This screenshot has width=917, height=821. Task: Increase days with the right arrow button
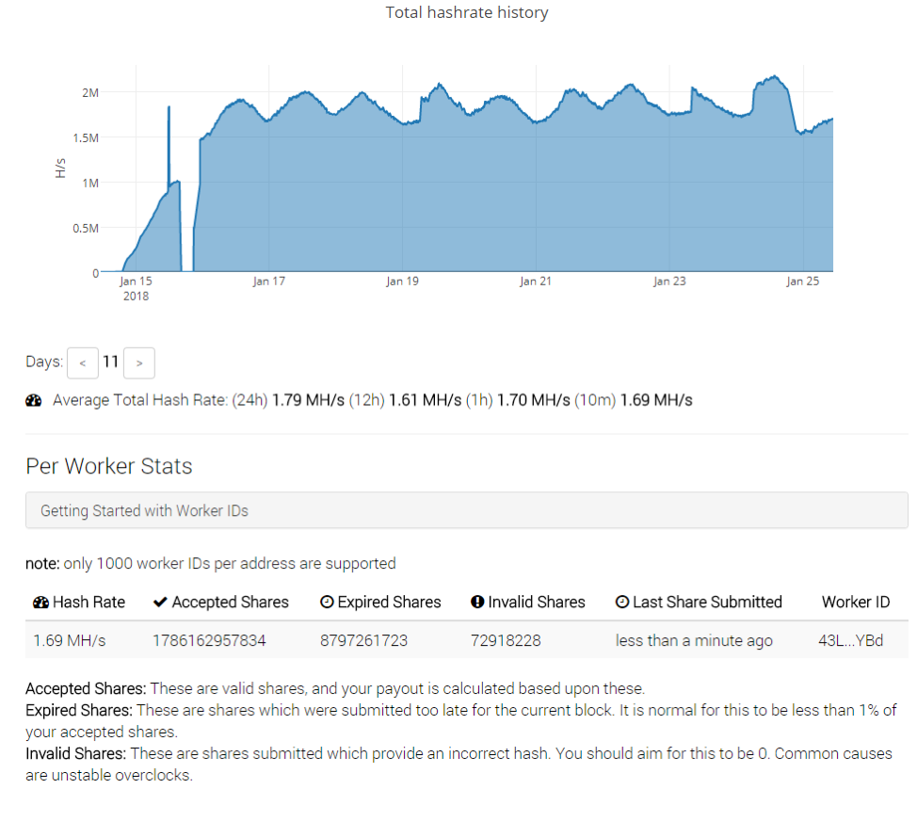[139, 363]
